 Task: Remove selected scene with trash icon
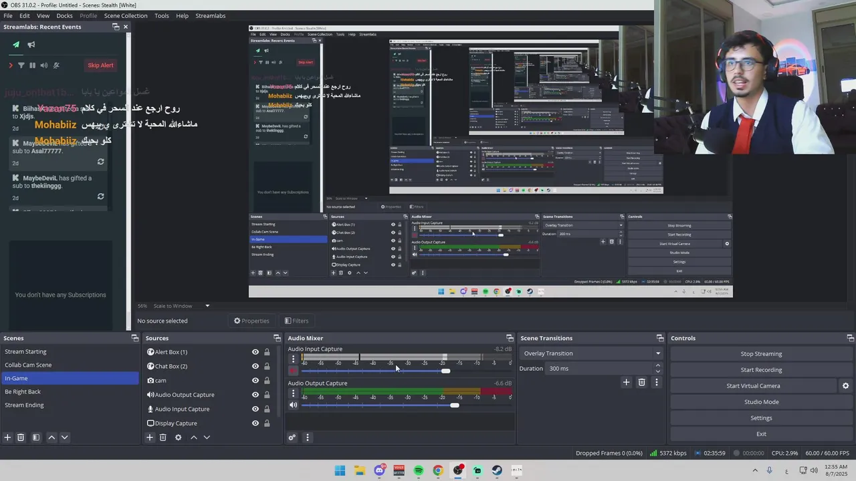(21, 438)
